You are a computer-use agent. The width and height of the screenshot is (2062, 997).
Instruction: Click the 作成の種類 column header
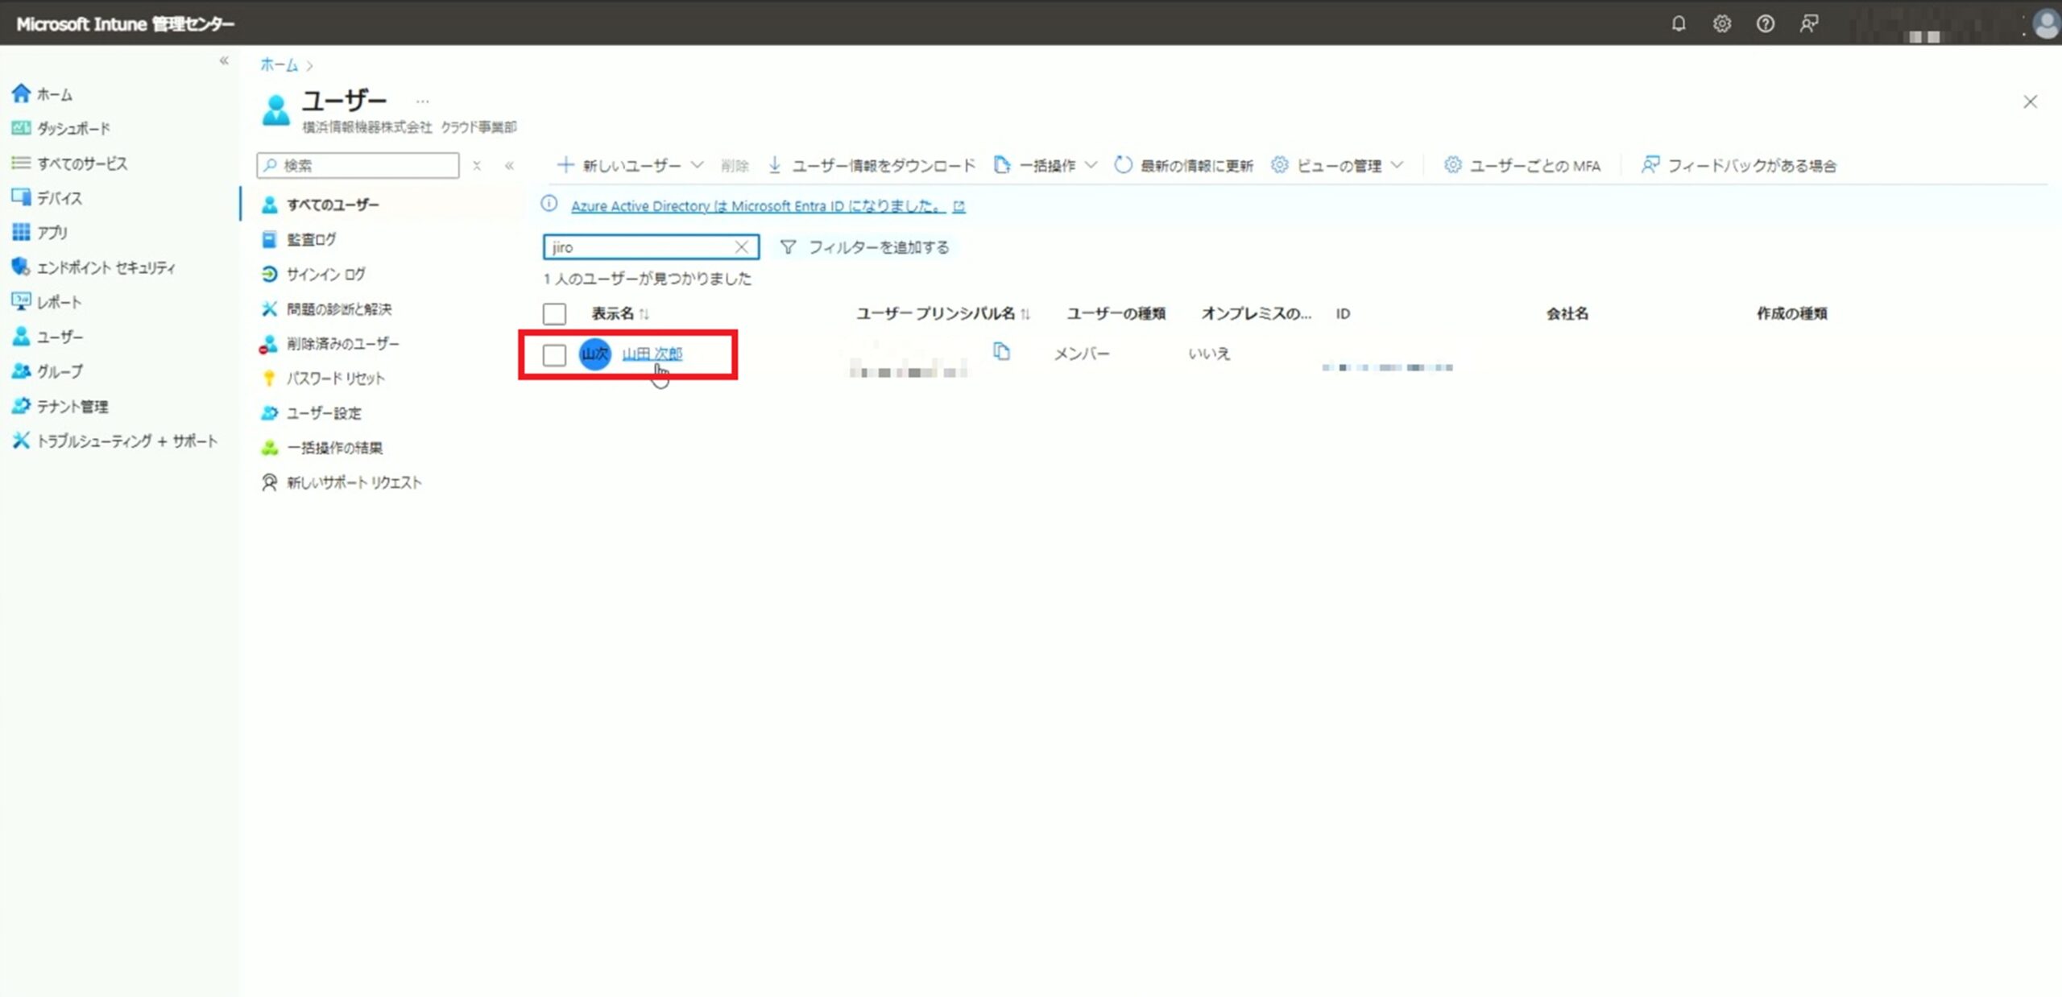click(x=1791, y=313)
